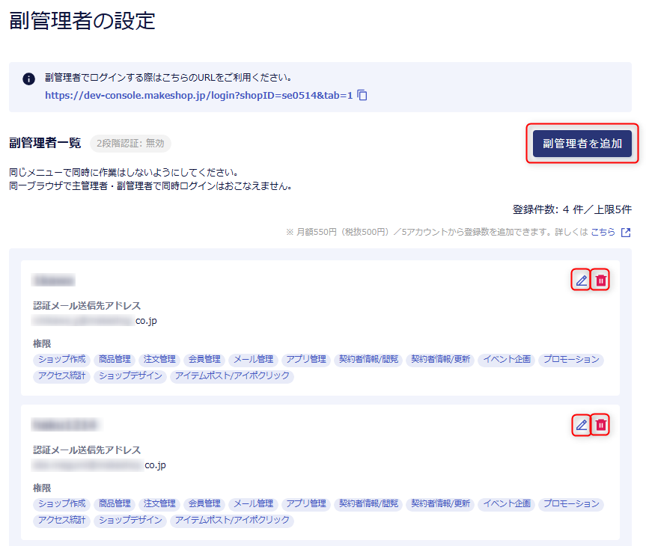This screenshot has width=646, height=546.
Task: Click the 副管理者を追加 button
Action: pyautogui.click(x=582, y=144)
